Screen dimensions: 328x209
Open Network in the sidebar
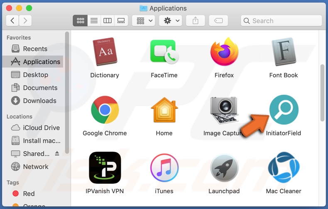pos(34,167)
